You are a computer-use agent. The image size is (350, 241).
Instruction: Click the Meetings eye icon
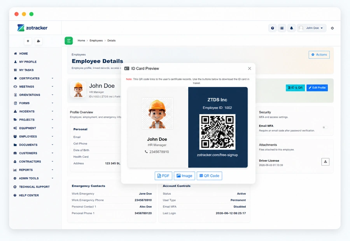15,87
